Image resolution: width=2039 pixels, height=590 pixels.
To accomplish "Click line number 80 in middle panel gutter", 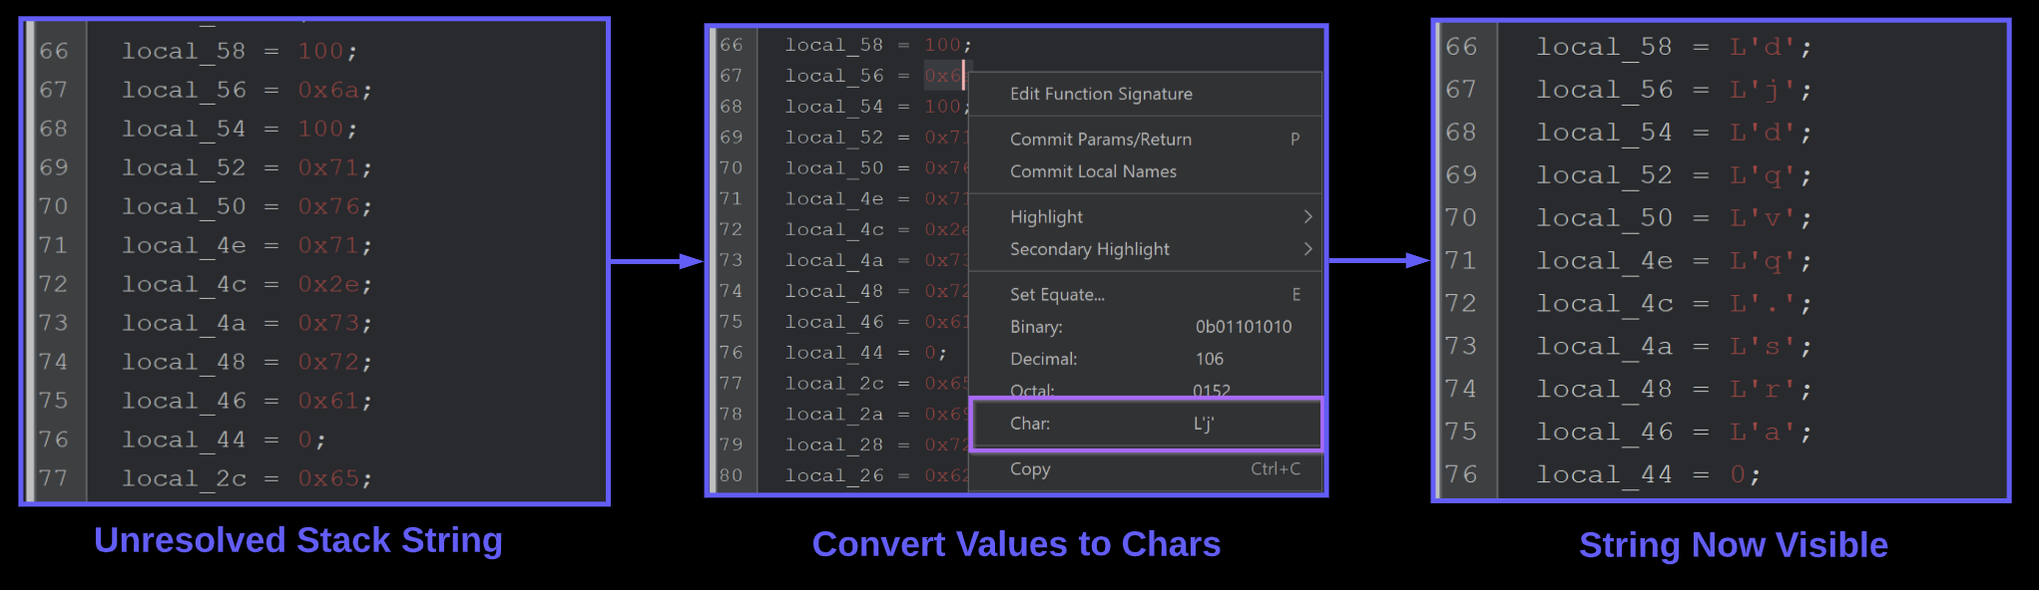I will 732,475.
